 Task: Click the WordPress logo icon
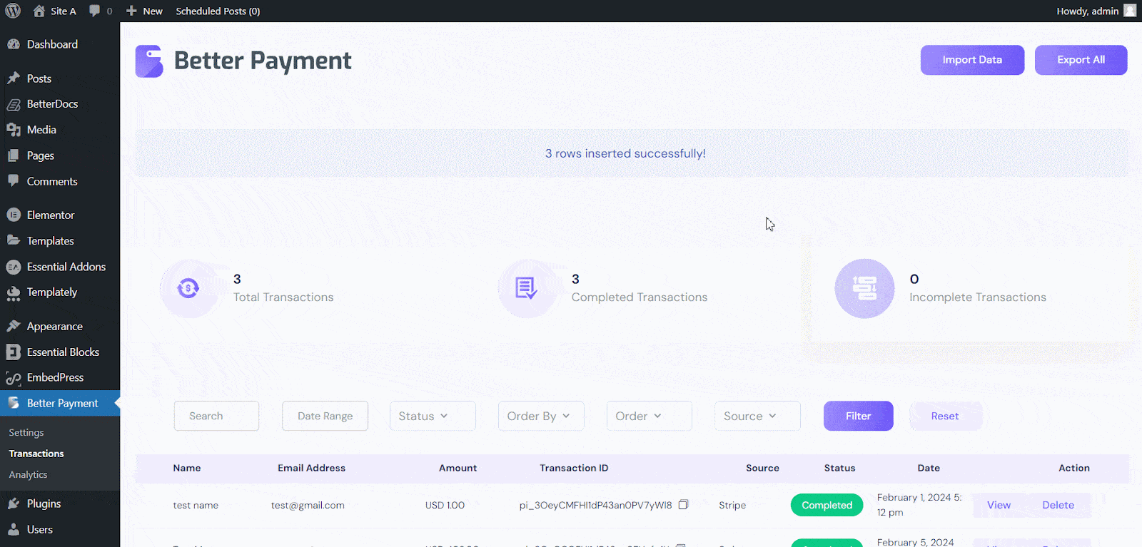[13, 11]
